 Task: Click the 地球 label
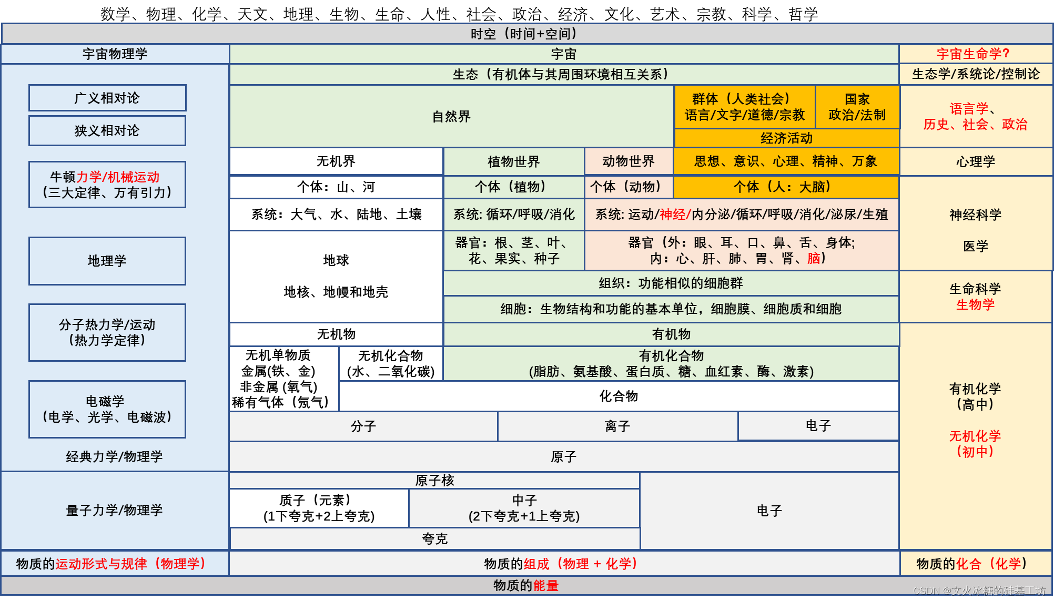[337, 260]
